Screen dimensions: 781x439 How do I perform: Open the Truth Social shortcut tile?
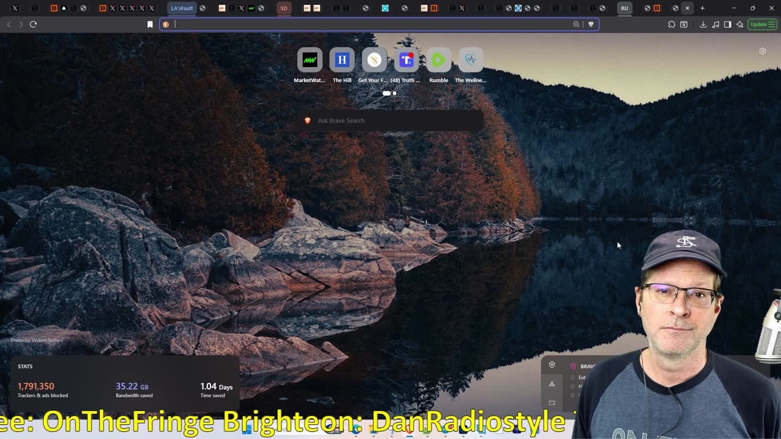(x=406, y=60)
